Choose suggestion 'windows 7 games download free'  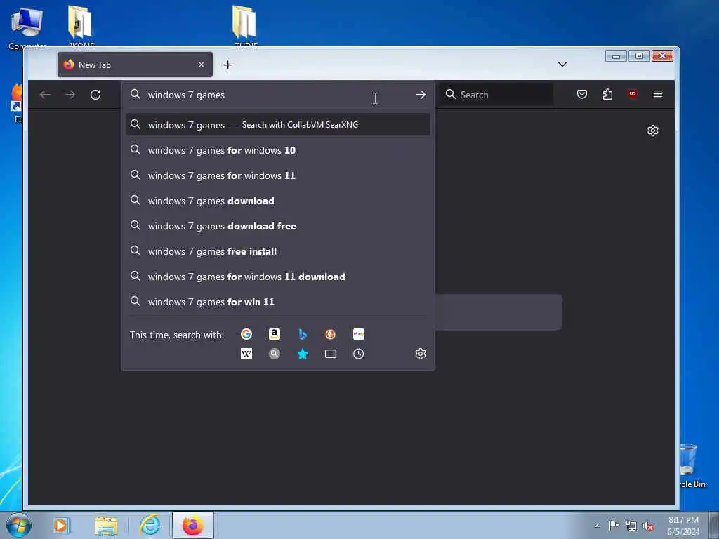278,226
